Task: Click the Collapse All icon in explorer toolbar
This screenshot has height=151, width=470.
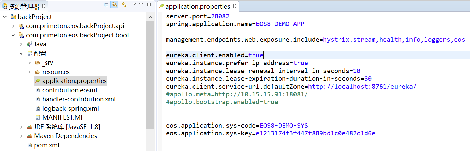Action: click(x=106, y=5)
